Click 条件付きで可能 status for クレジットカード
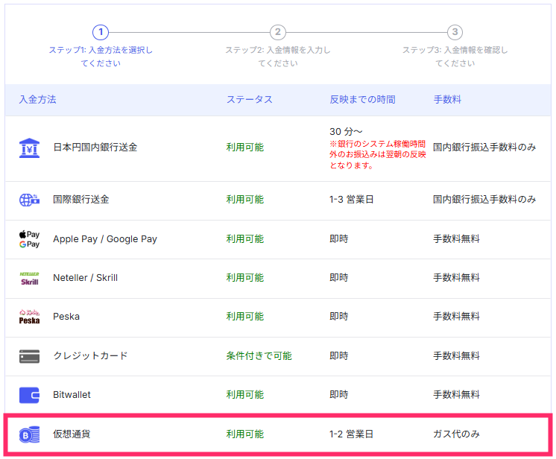 (259, 355)
